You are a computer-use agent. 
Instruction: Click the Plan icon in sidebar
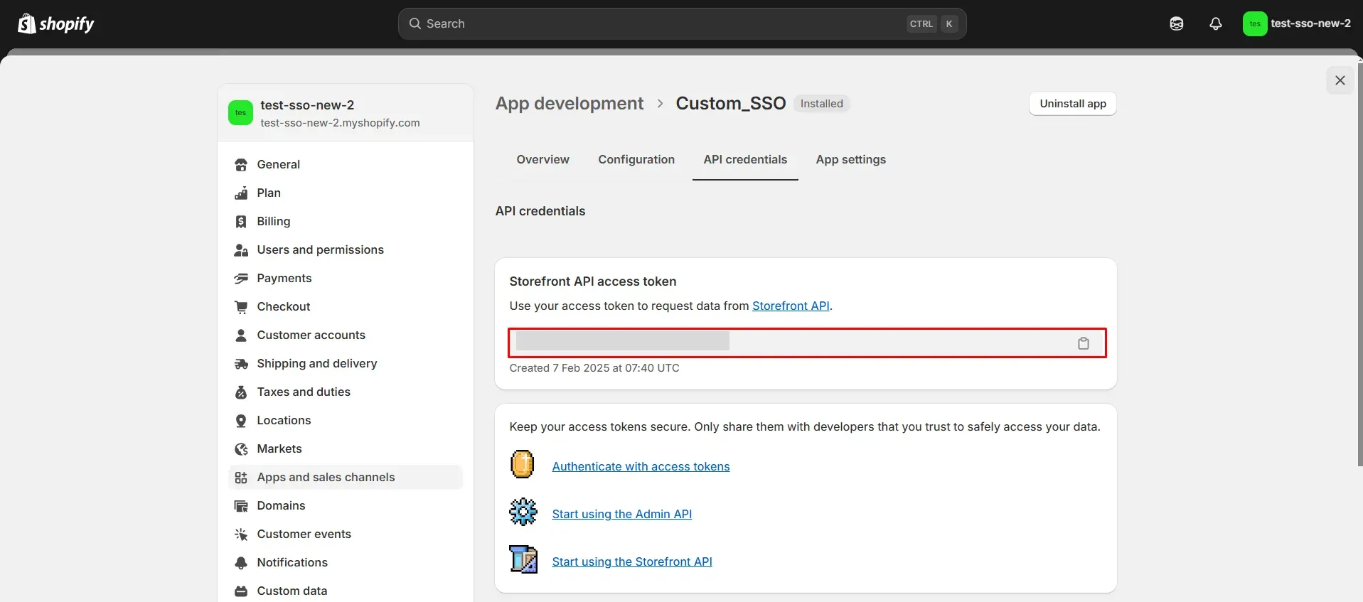[241, 193]
